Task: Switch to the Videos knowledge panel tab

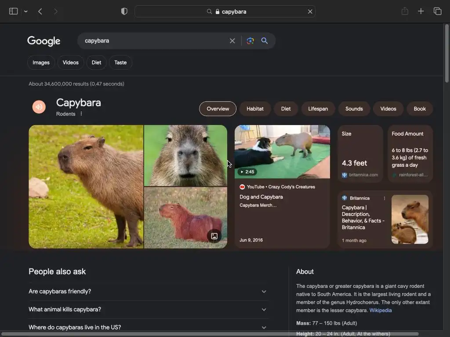Action: pyautogui.click(x=388, y=109)
